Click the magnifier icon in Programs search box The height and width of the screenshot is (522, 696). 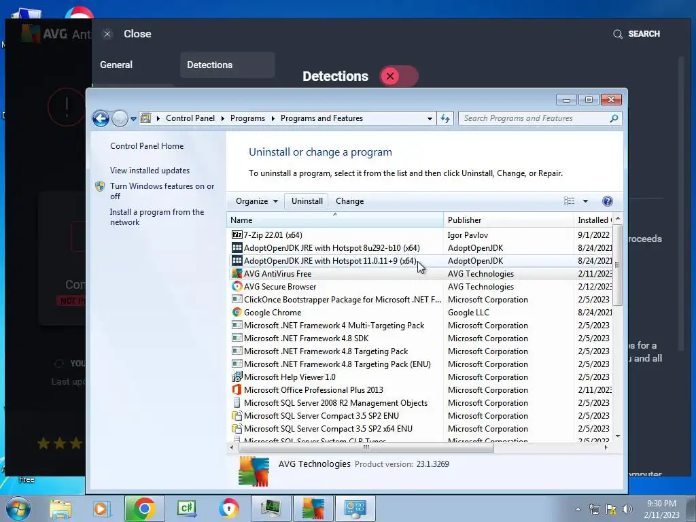coord(614,118)
